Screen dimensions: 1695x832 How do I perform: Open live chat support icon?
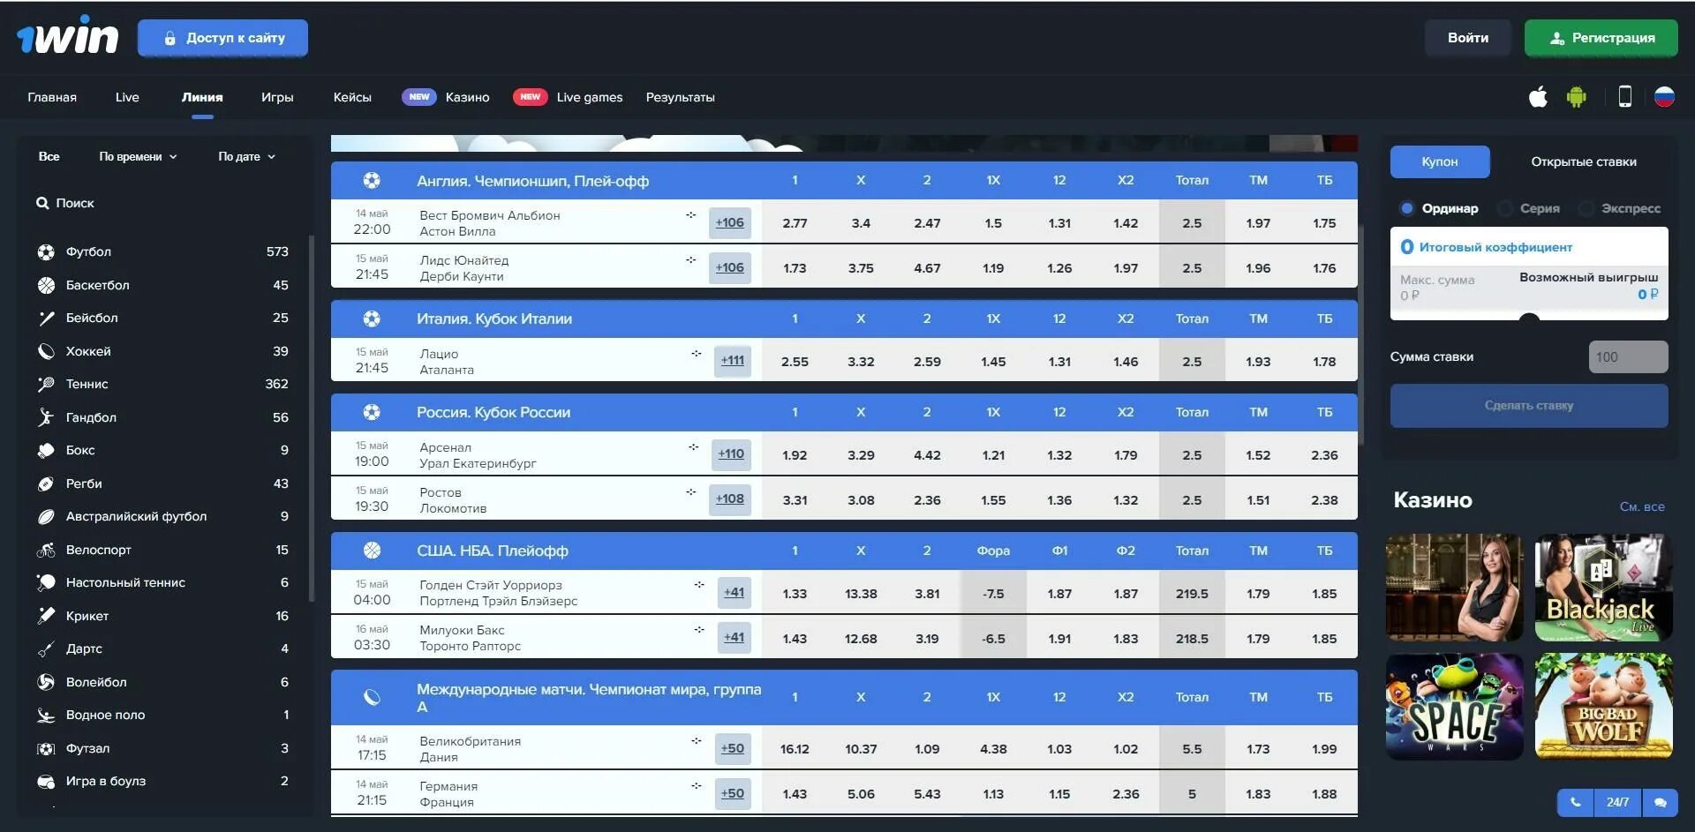[x=1660, y=802]
